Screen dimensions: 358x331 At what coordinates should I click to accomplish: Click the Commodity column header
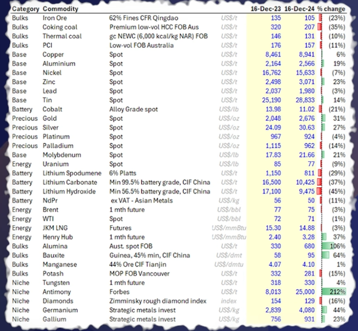[61, 9]
